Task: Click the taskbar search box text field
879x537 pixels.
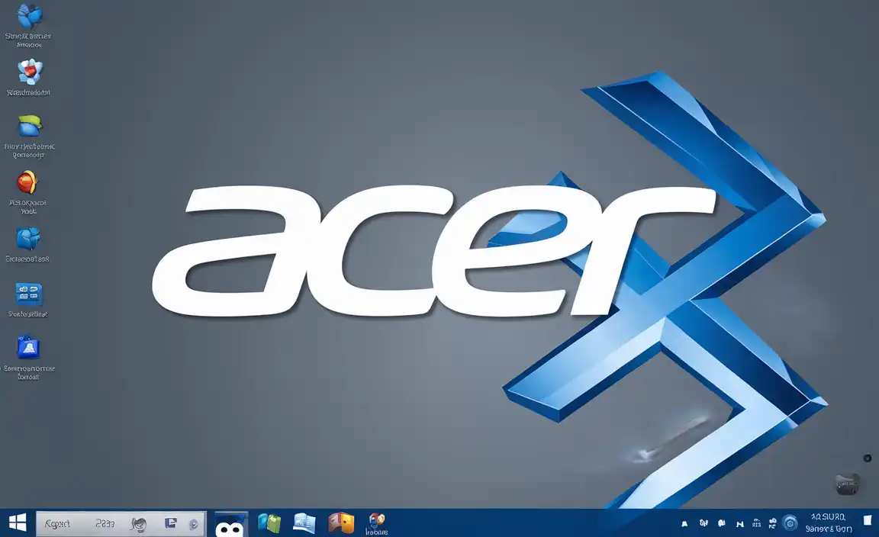Action: pyautogui.click(x=121, y=523)
